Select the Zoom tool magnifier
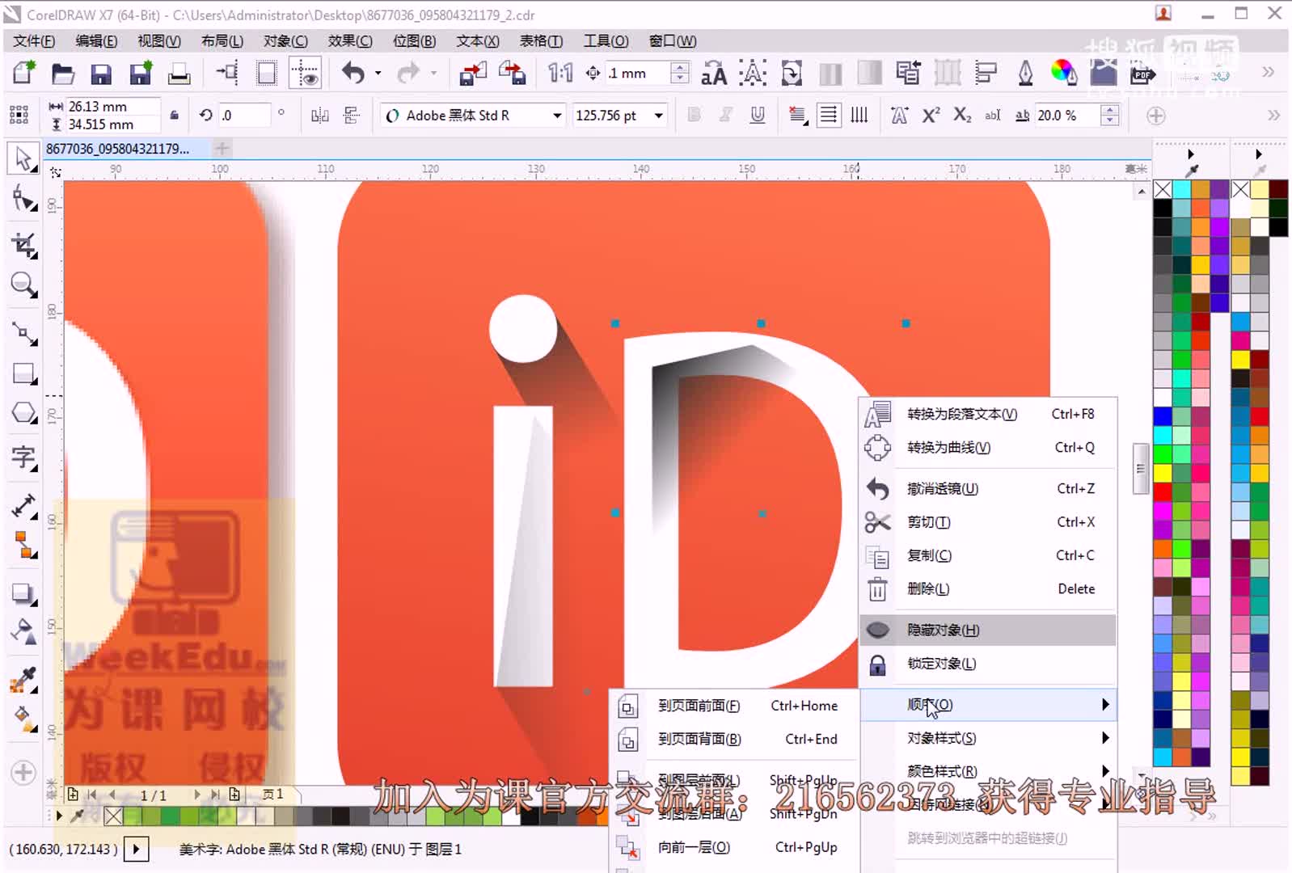The image size is (1292, 873). pos(23,285)
